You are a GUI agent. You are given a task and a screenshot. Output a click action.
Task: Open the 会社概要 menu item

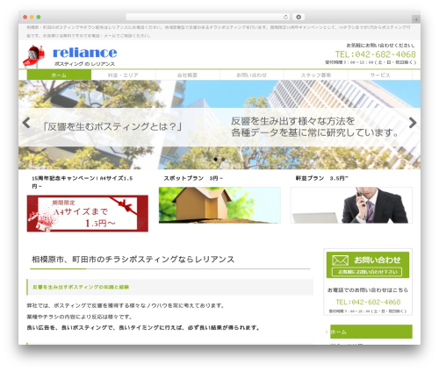coord(187,75)
